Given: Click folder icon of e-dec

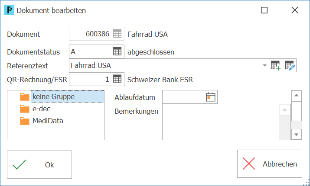Looking at the screenshot, I should [x=25, y=109].
